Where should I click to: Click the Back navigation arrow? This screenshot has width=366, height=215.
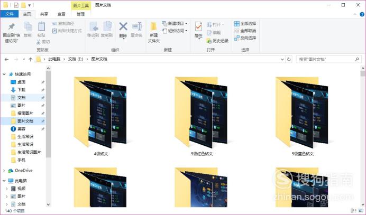click(x=6, y=60)
